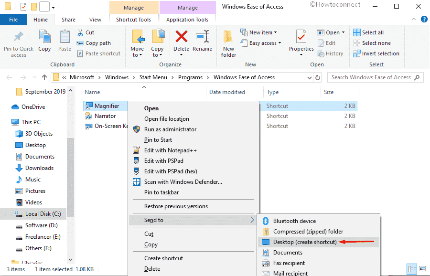The image size is (430, 276).
Task: Click breadcrumb chevron after Programs
Action: tap(208, 77)
